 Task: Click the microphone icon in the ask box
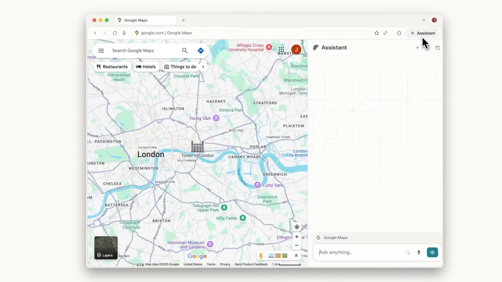(x=419, y=252)
